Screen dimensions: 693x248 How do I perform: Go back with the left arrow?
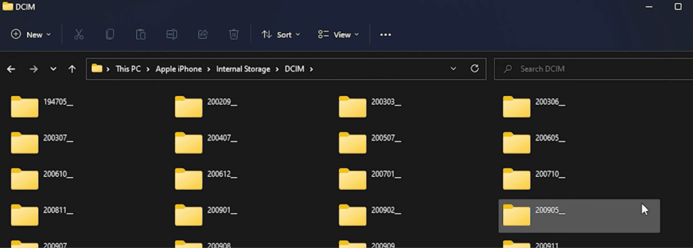click(11, 69)
